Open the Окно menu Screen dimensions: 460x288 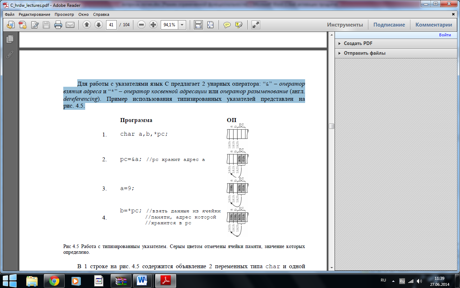pos(83,14)
